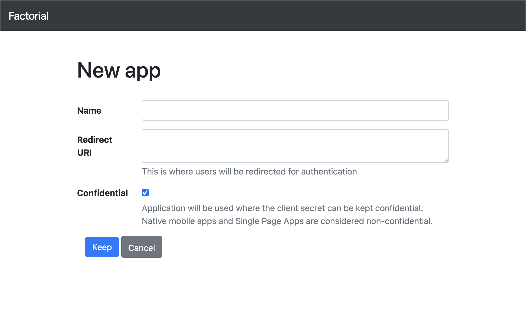Click the Confidential label to toggle it
Viewport: 526px width, 321px height.
pos(102,193)
